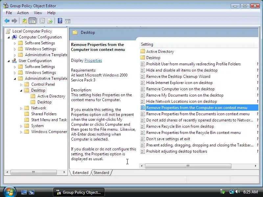Click the network tray icon

pos(232,191)
